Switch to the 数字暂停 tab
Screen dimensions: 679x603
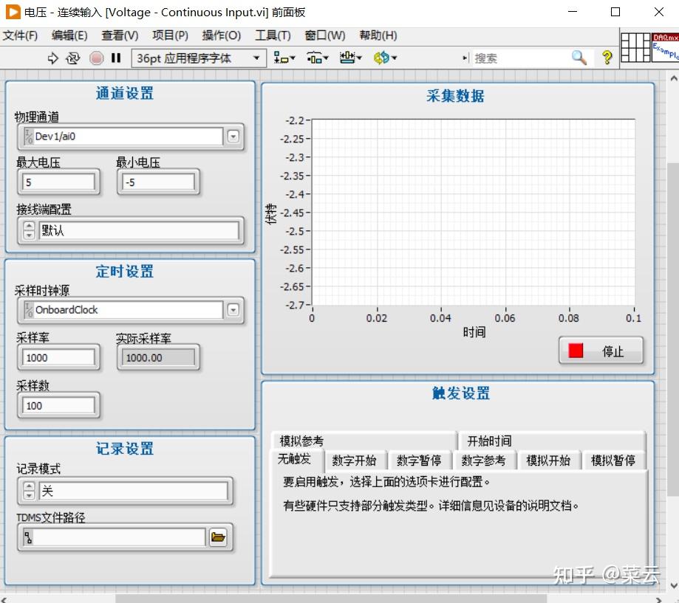point(419,461)
